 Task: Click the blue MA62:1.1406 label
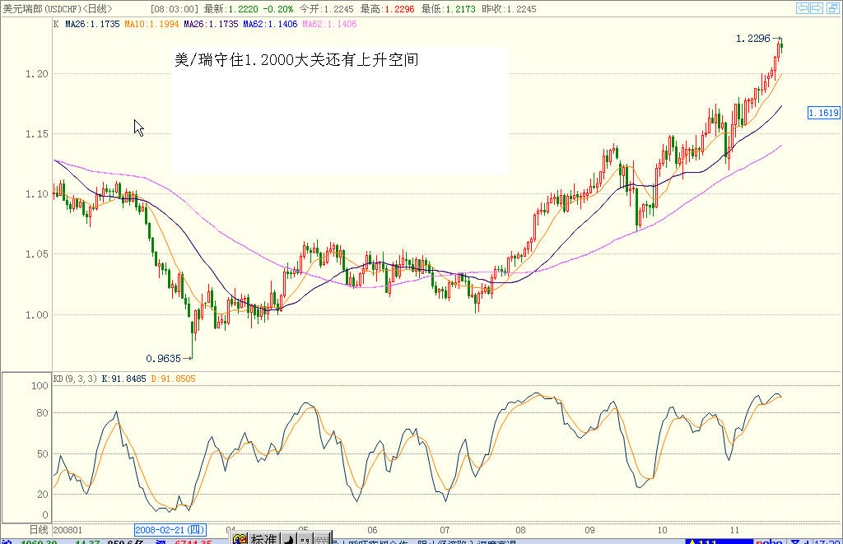(x=270, y=24)
